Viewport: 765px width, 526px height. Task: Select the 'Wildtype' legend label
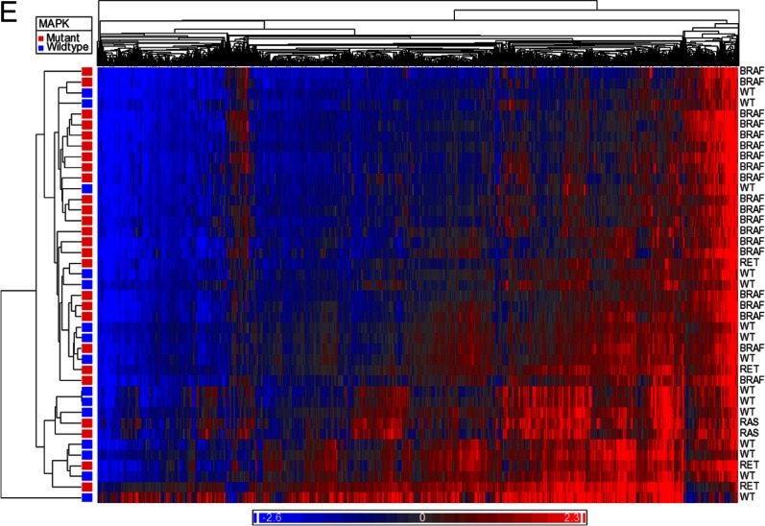(x=67, y=47)
